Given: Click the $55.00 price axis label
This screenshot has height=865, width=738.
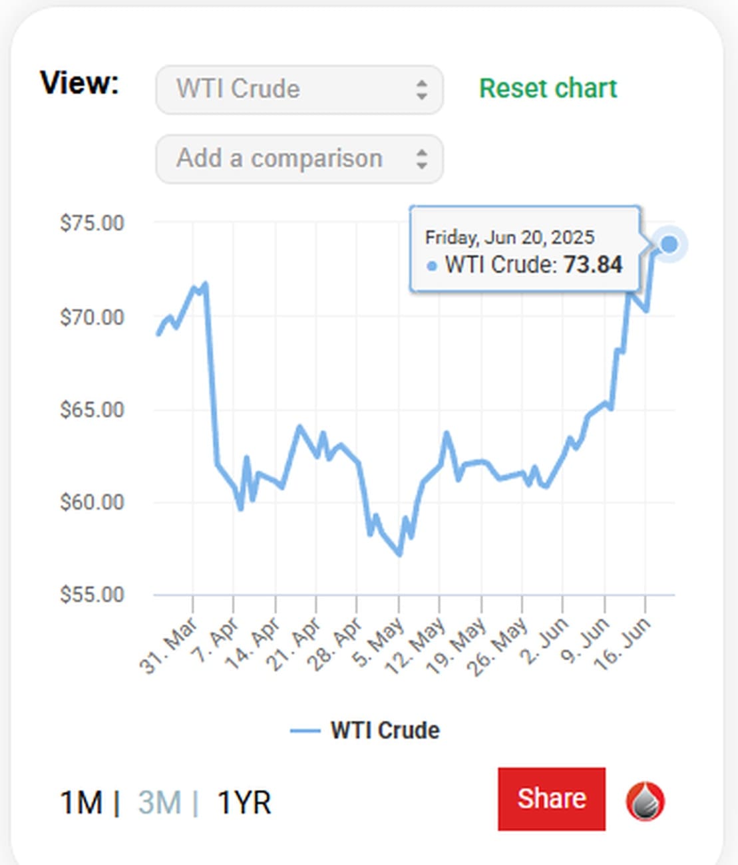Looking at the screenshot, I should click(x=92, y=594).
